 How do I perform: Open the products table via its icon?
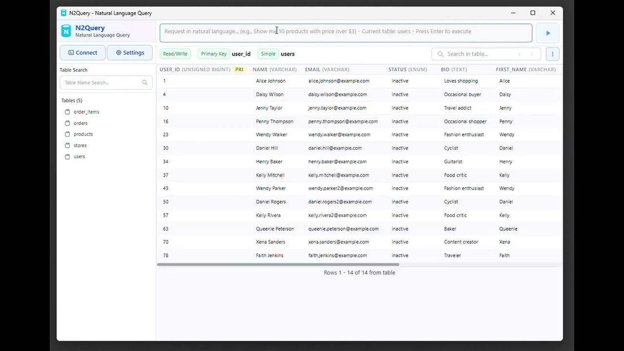coord(68,134)
